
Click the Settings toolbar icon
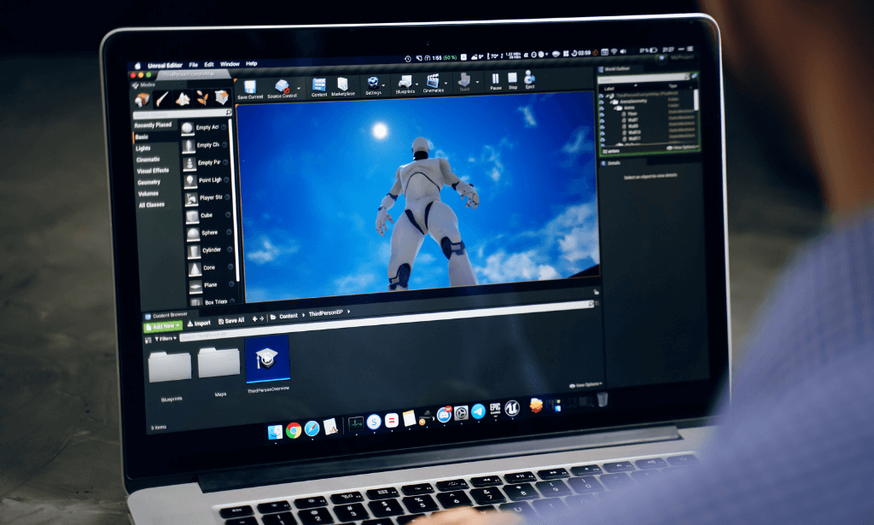373,83
